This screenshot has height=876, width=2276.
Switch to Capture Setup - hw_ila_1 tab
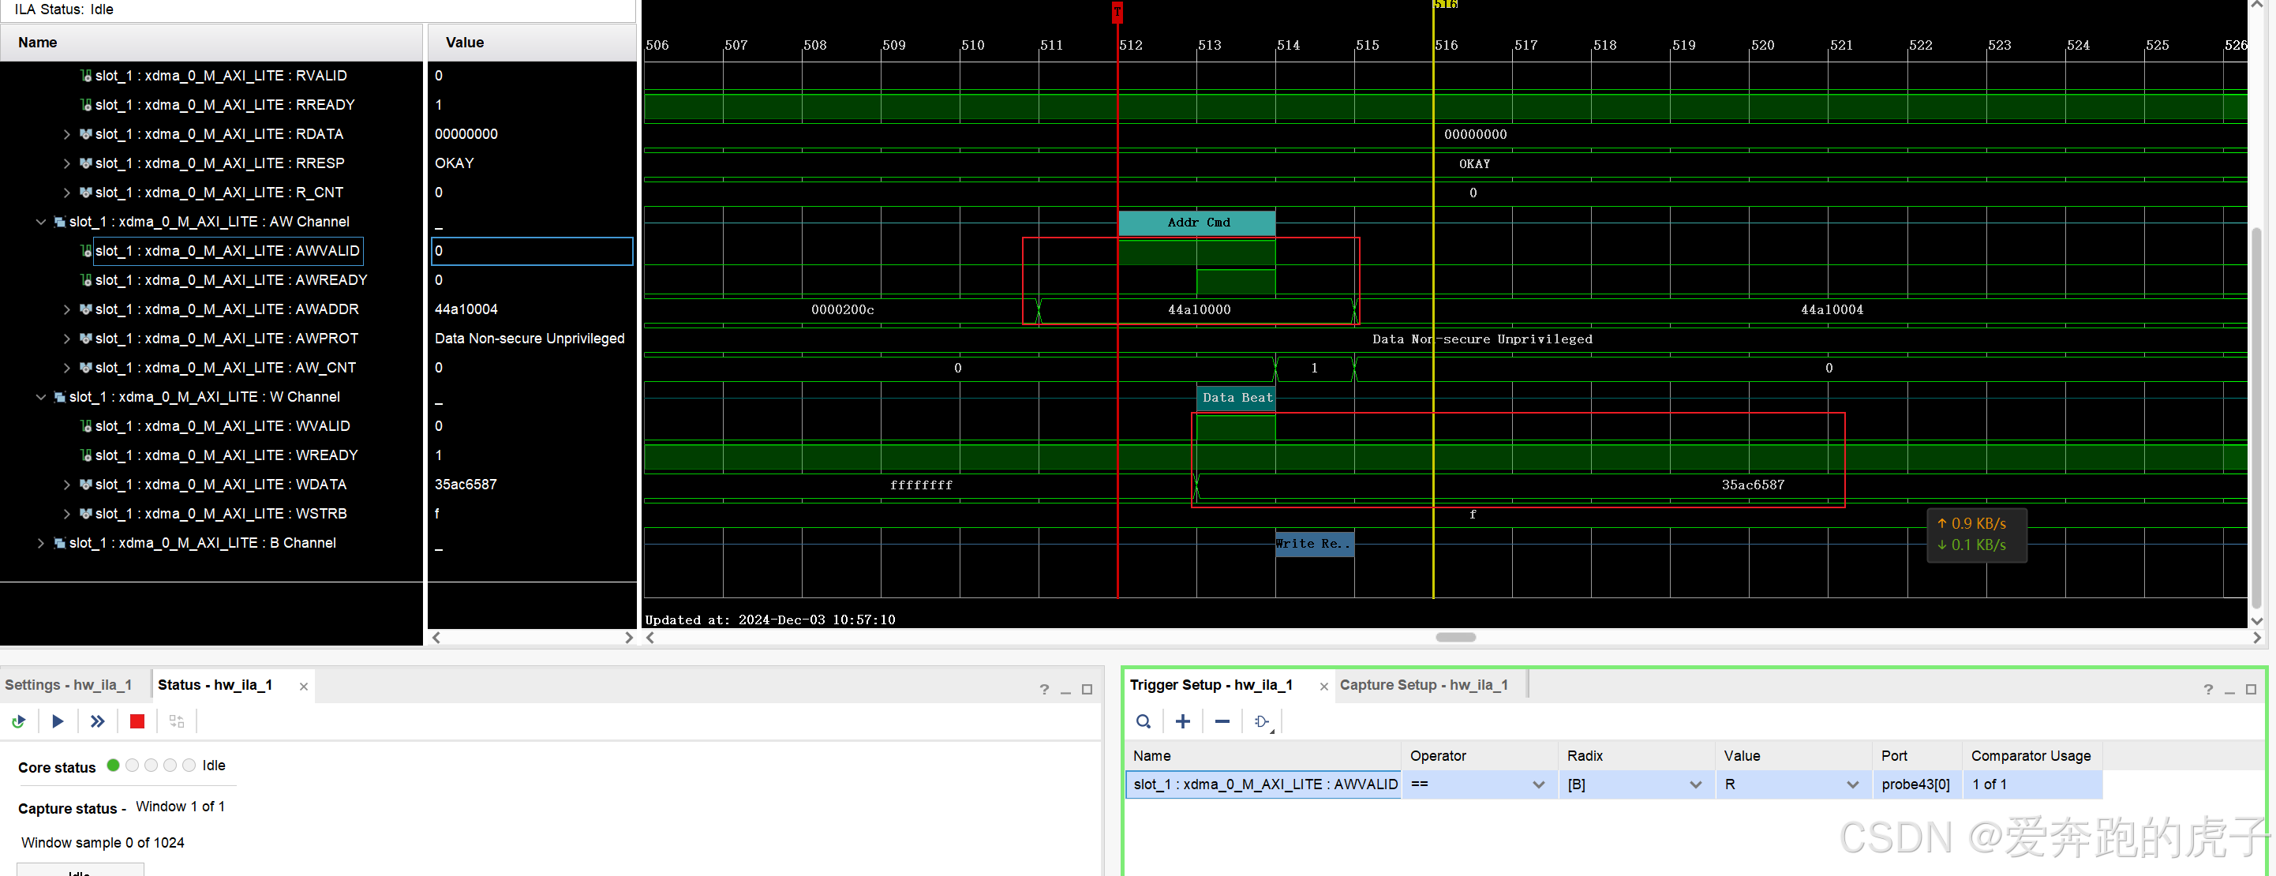tap(1424, 685)
